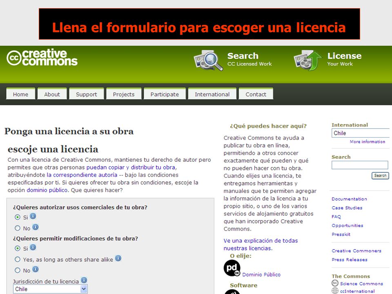
Task: Follow 'la correspondiente autoría' link
Action: pos(82,175)
